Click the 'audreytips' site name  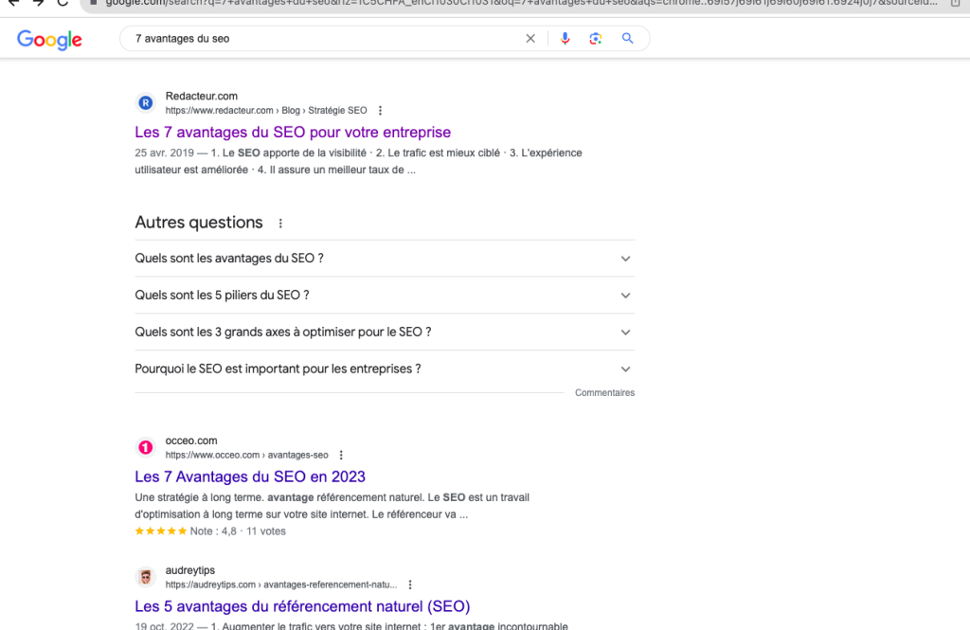(x=189, y=570)
